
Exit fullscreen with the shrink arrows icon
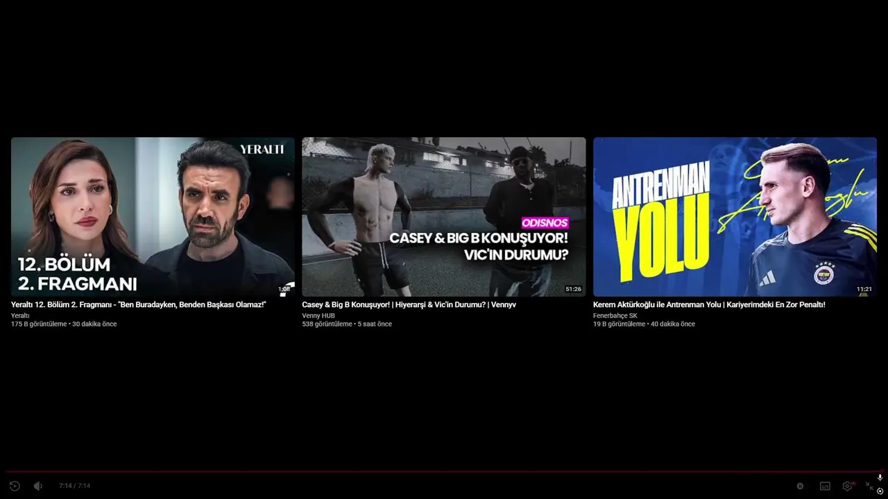pyautogui.click(x=869, y=486)
